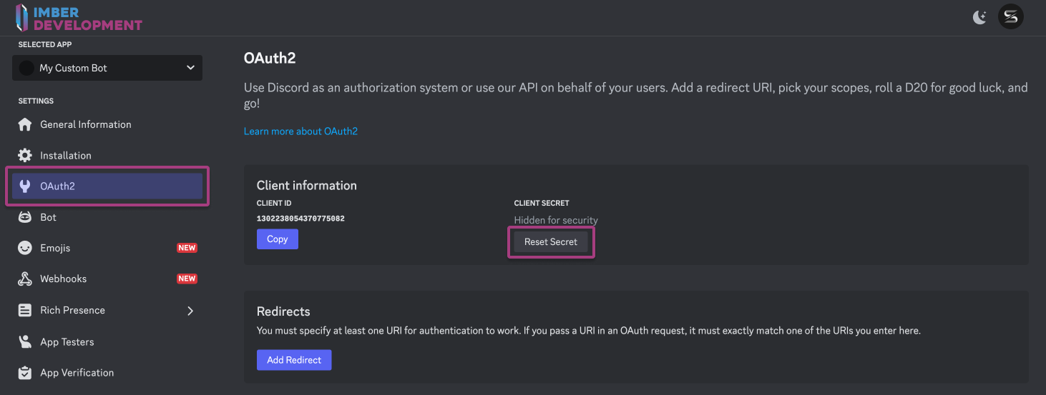Click the Add Redirect button
This screenshot has width=1046, height=395.
point(294,360)
